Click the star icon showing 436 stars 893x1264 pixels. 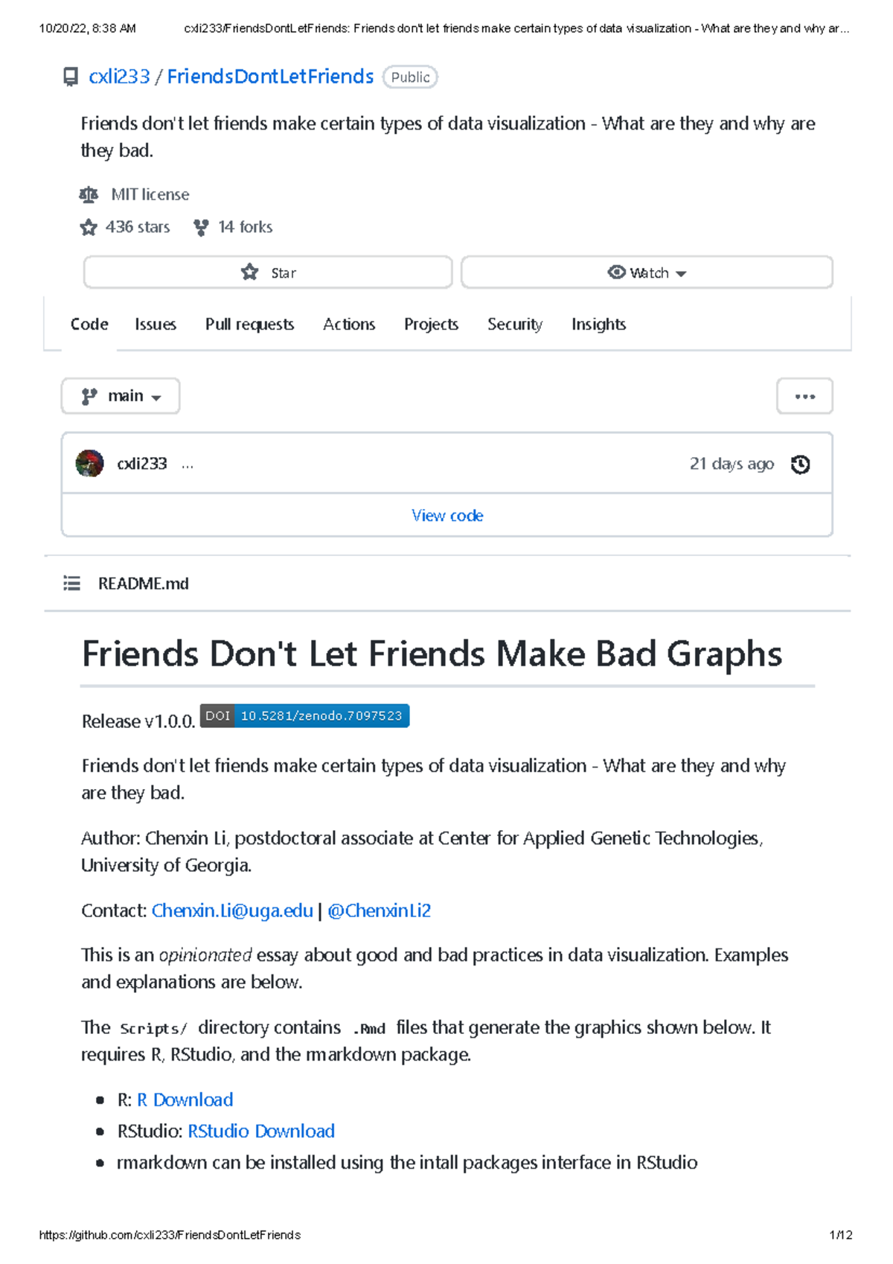coord(89,226)
